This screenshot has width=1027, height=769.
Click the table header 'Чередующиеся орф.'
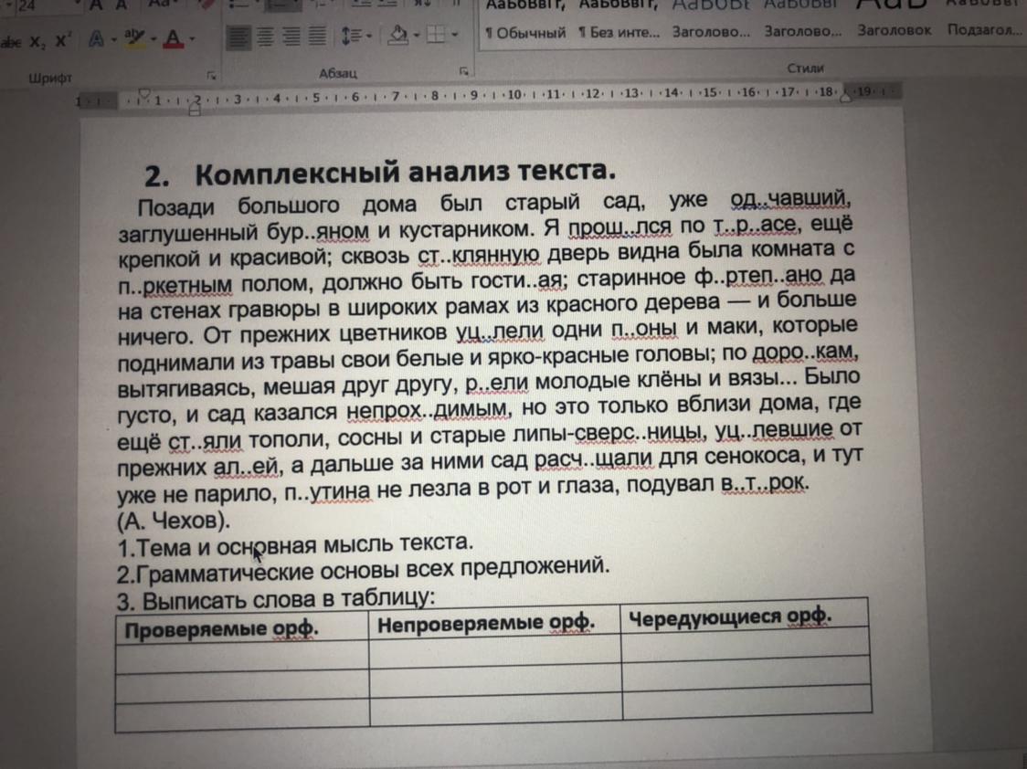pyautogui.click(x=730, y=617)
